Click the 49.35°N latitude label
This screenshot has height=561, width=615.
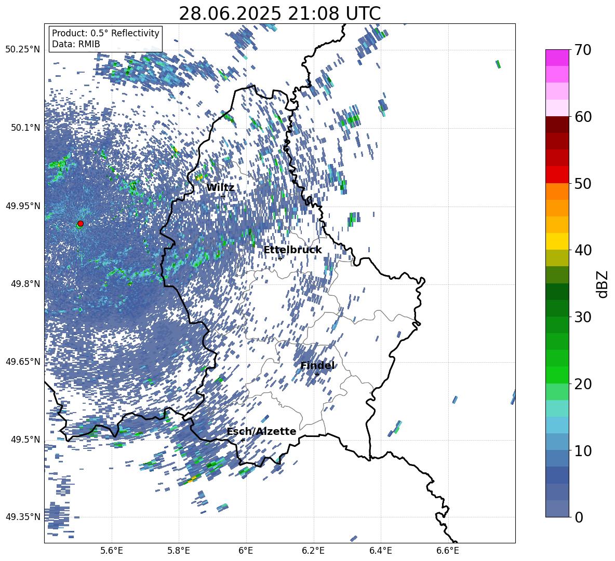[23, 517]
